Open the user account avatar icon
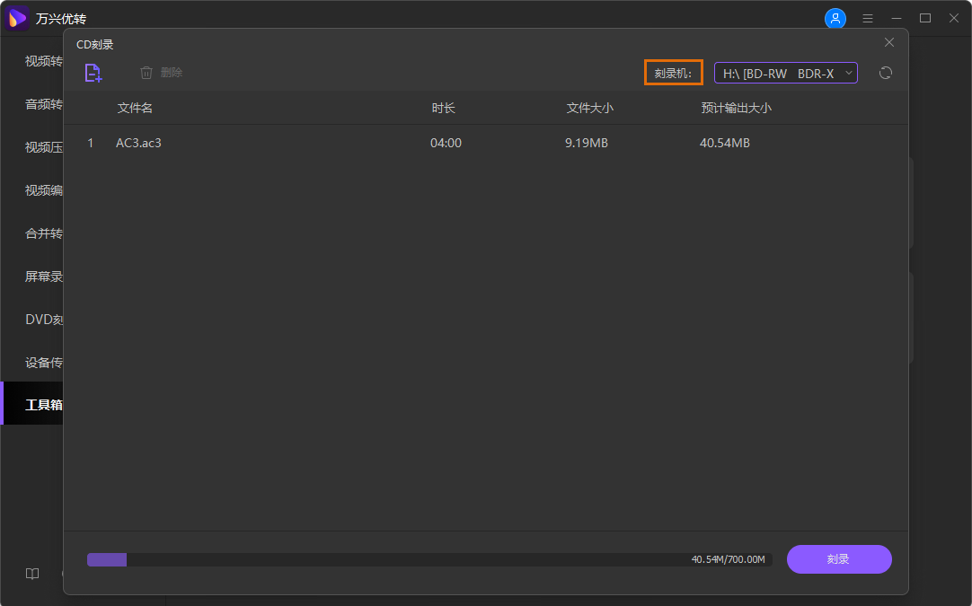 [x=835, y=19]
